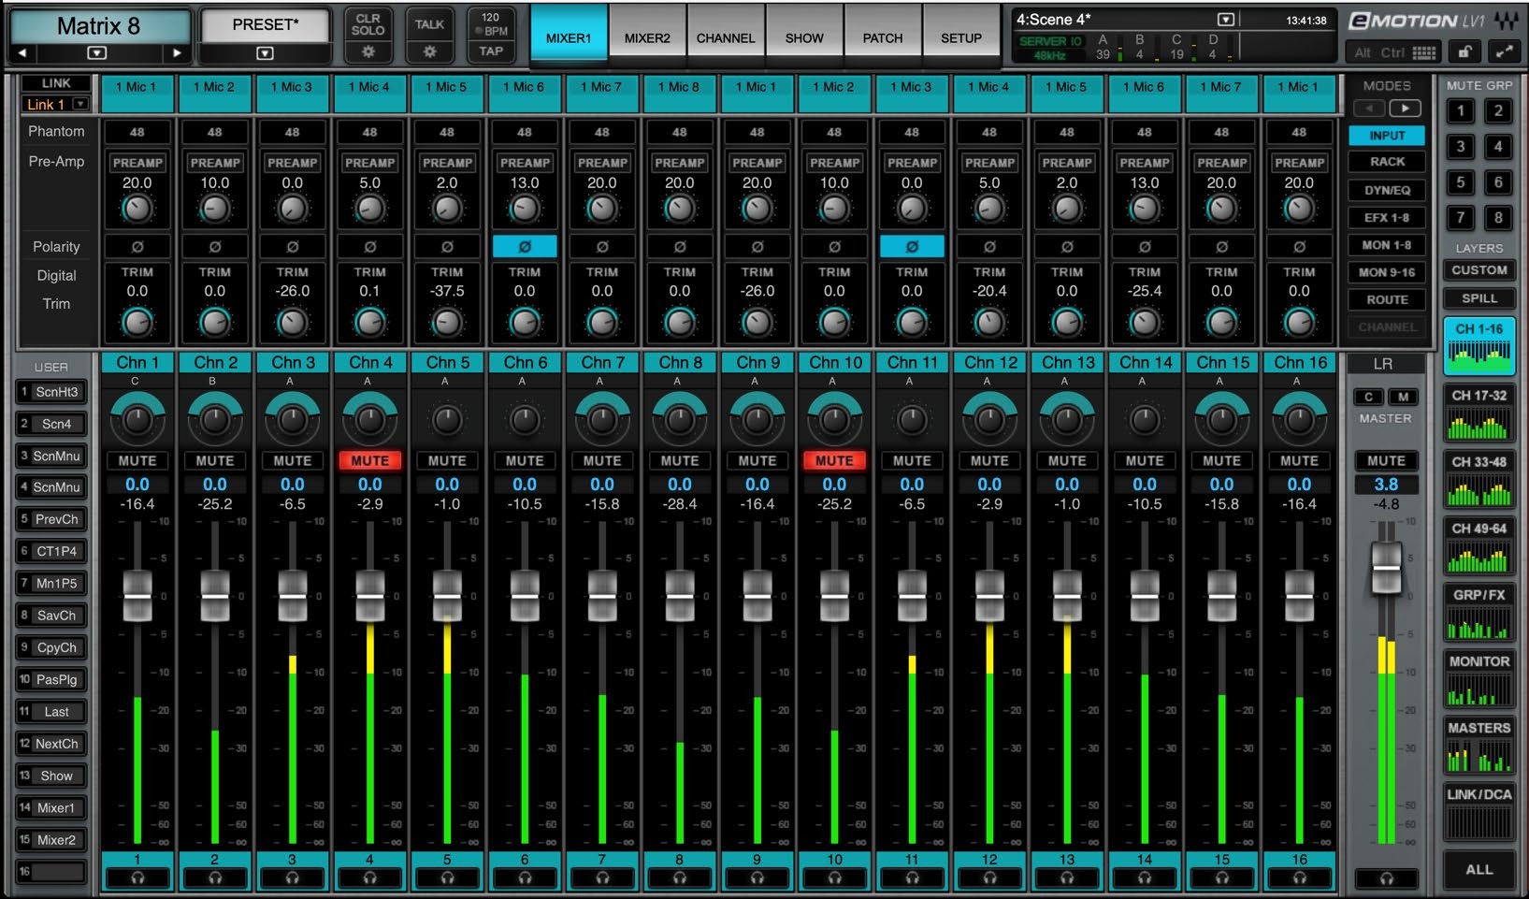
Task: Cue Chn 1 with its headphone icon
Action: click(137, 877)
